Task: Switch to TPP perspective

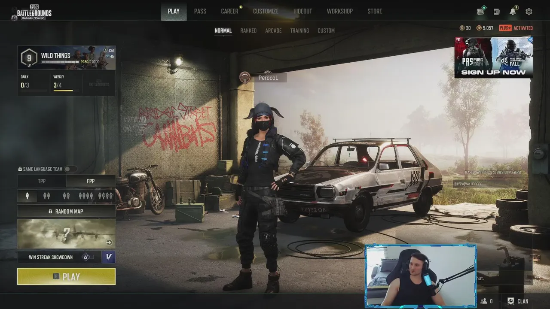Action: pos(42,181)
